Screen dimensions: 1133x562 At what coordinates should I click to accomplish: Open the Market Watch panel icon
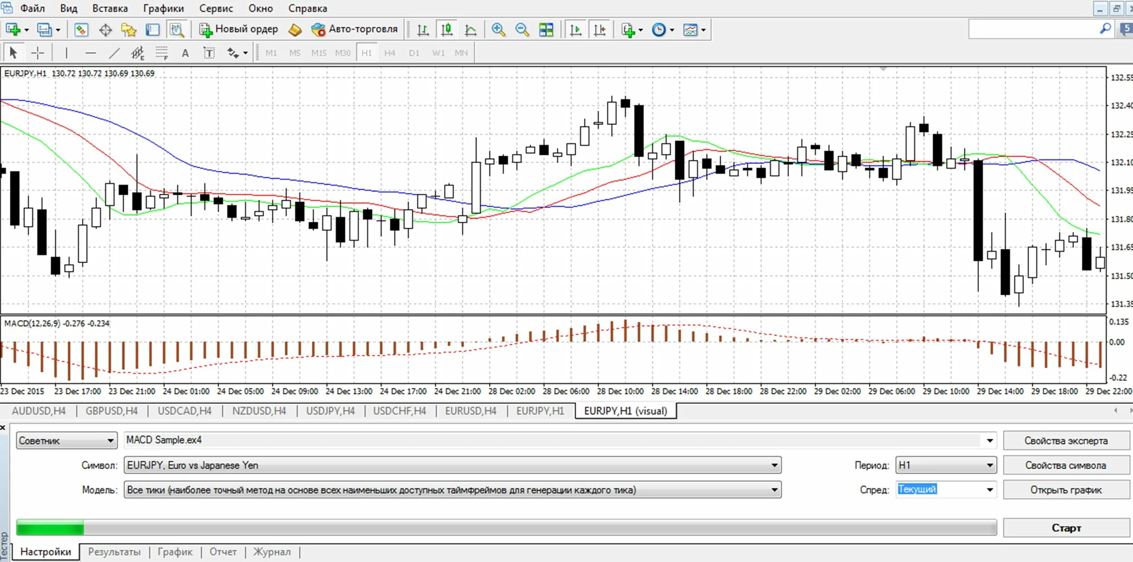81,30
